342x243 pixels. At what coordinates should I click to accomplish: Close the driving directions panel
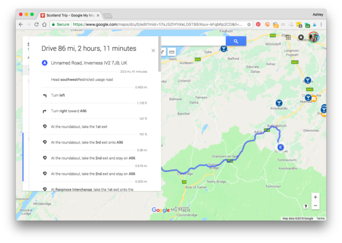tap(153, 51)
